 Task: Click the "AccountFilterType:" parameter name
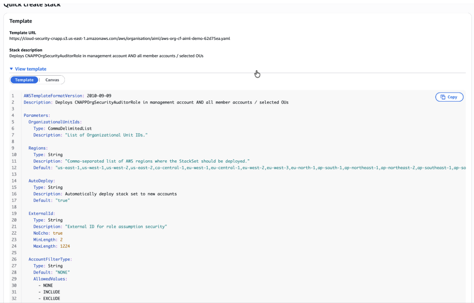click(x=50, y=259)
